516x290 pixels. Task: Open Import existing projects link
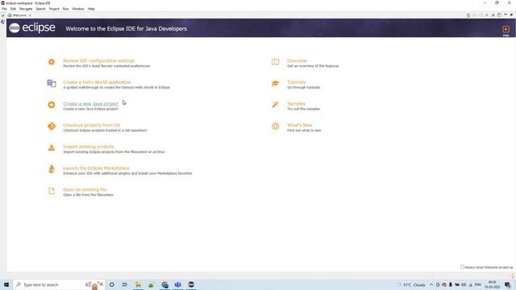pos(89,147)
